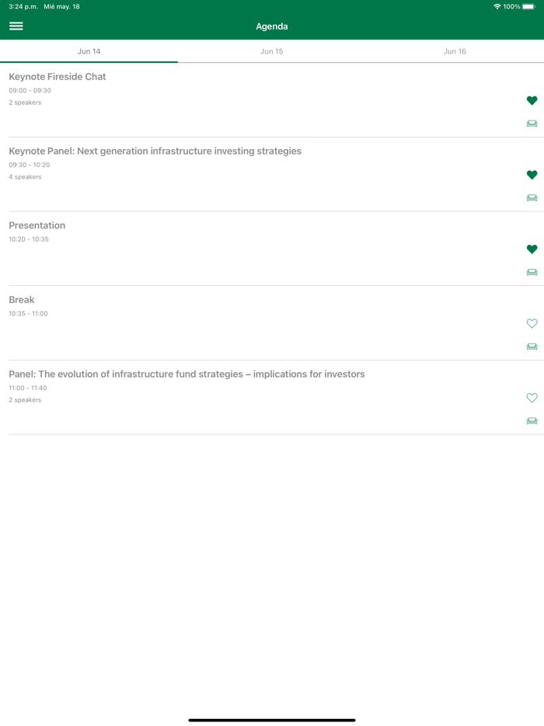Unfavorite the Presentation session

[x=532, y=250]
